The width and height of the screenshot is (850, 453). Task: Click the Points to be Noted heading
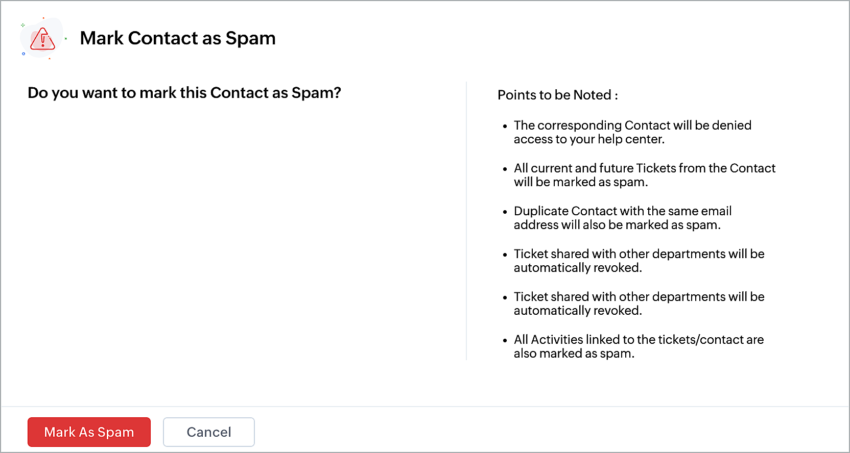tap(558, 95)
